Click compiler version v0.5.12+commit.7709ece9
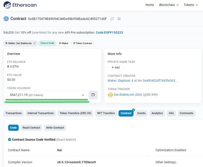 pyautogui.click(x=76, y=162)
